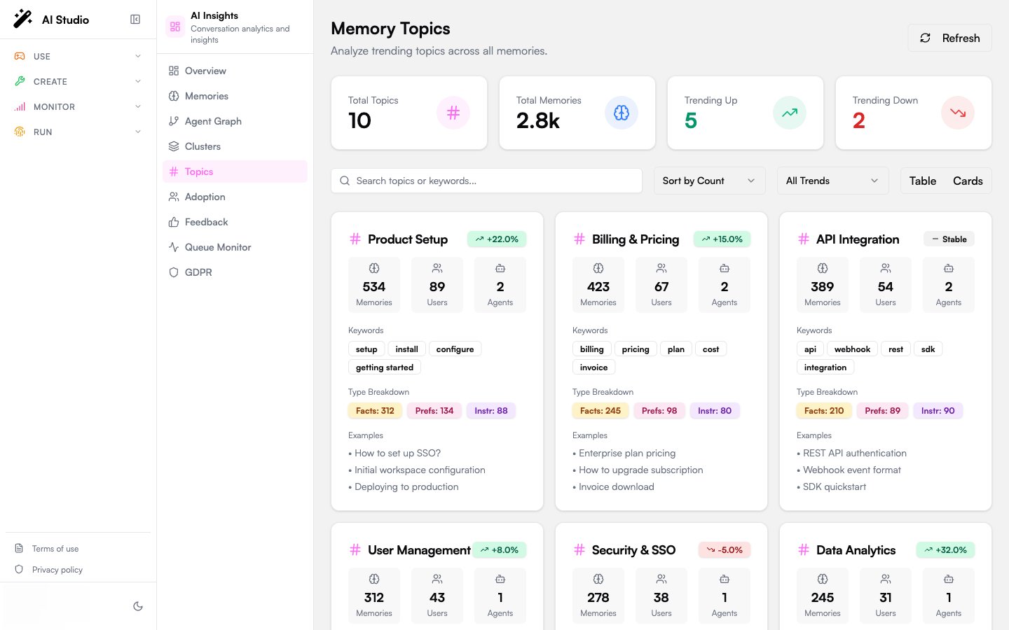Open the All Trends filter dropdown
The height and width of the screenshot is (630, 1009).
coord(833,181)
